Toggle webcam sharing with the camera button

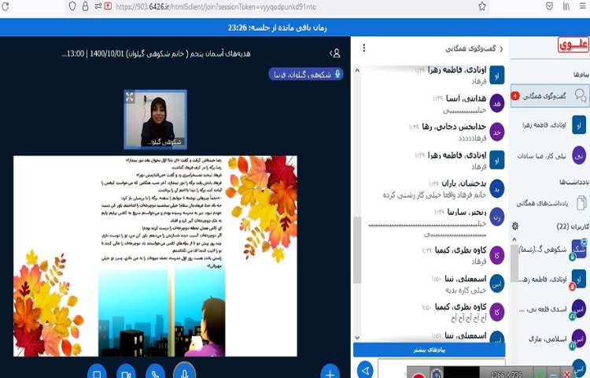(x=126, y=372)
